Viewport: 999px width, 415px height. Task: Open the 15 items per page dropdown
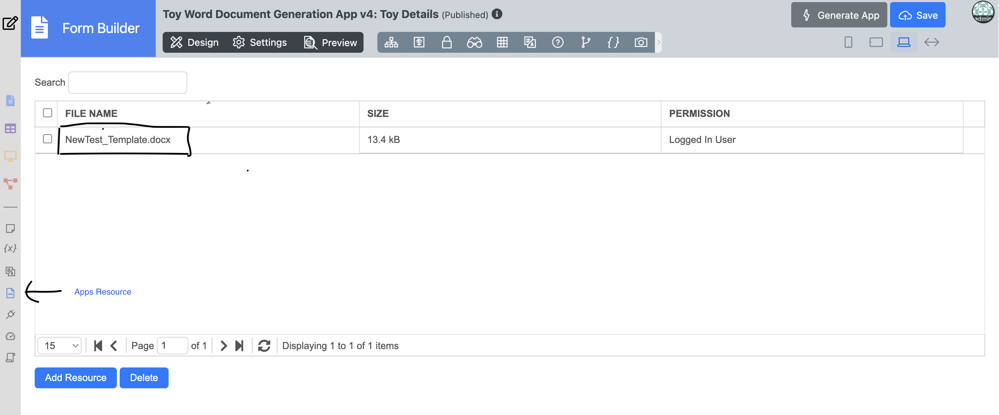(x=59, y=346)
